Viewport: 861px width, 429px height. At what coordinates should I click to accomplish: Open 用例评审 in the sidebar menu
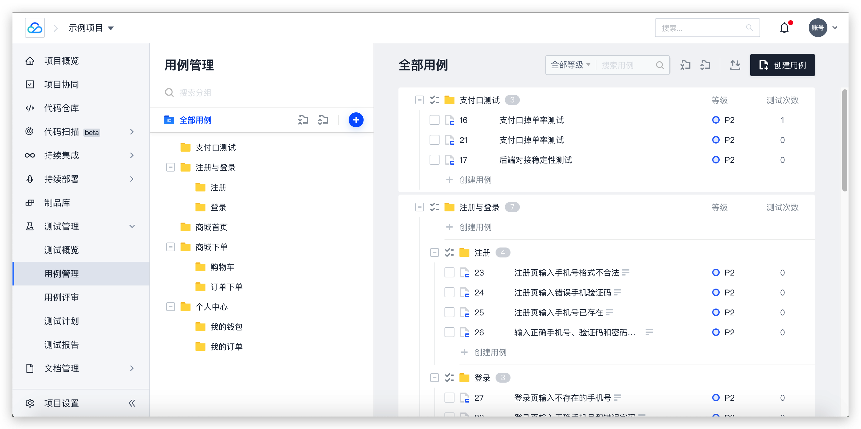pyautogui.click(x=62, y=297)
